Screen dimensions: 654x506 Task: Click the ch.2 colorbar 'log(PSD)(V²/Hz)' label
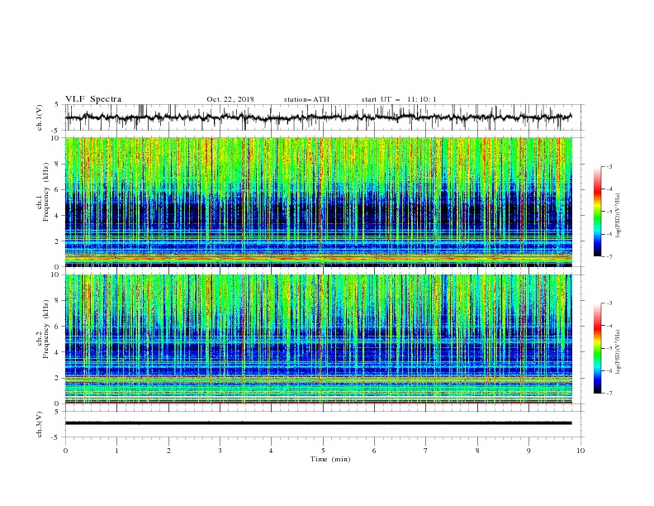tap(619, 351)
